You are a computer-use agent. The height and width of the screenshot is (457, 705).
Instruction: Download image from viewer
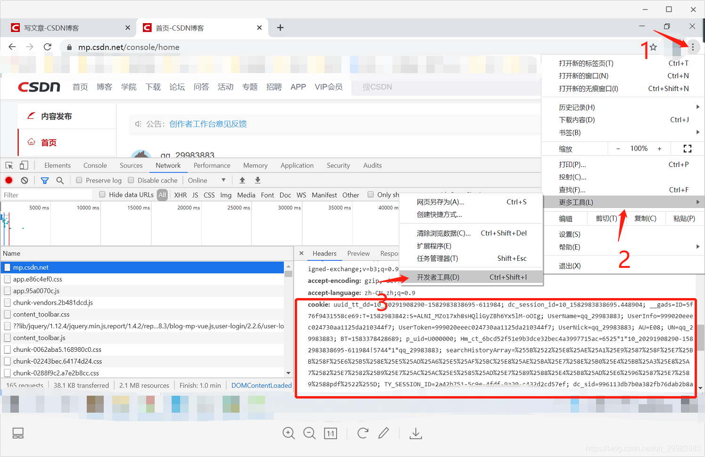point(415,433)
